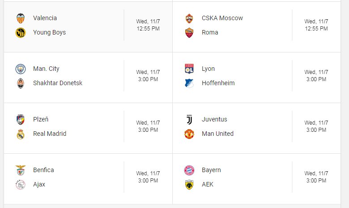
Task: Select Bayern vs AEK 3:00 PM kickoff
Action: 316,177
